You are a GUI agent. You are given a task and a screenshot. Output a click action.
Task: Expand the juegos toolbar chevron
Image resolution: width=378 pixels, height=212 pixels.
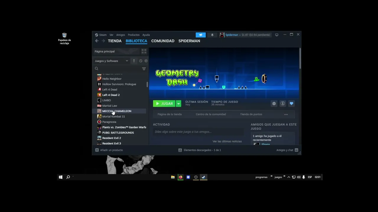coord(284,176)
